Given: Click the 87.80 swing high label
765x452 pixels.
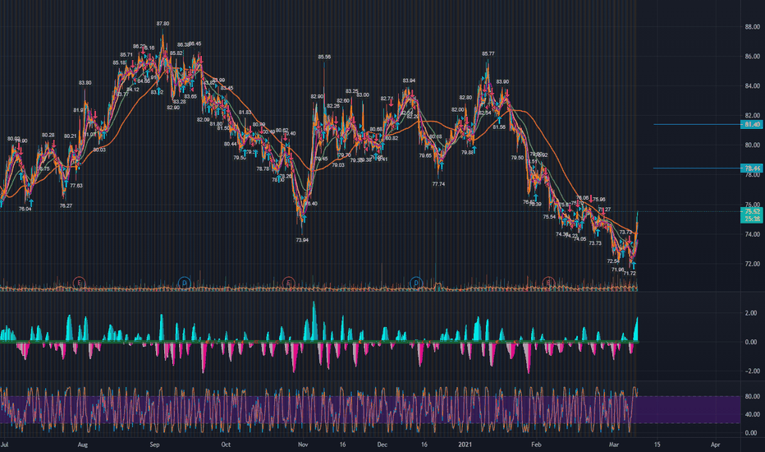Looking at the screenshot, I should (x=163, y=24).
